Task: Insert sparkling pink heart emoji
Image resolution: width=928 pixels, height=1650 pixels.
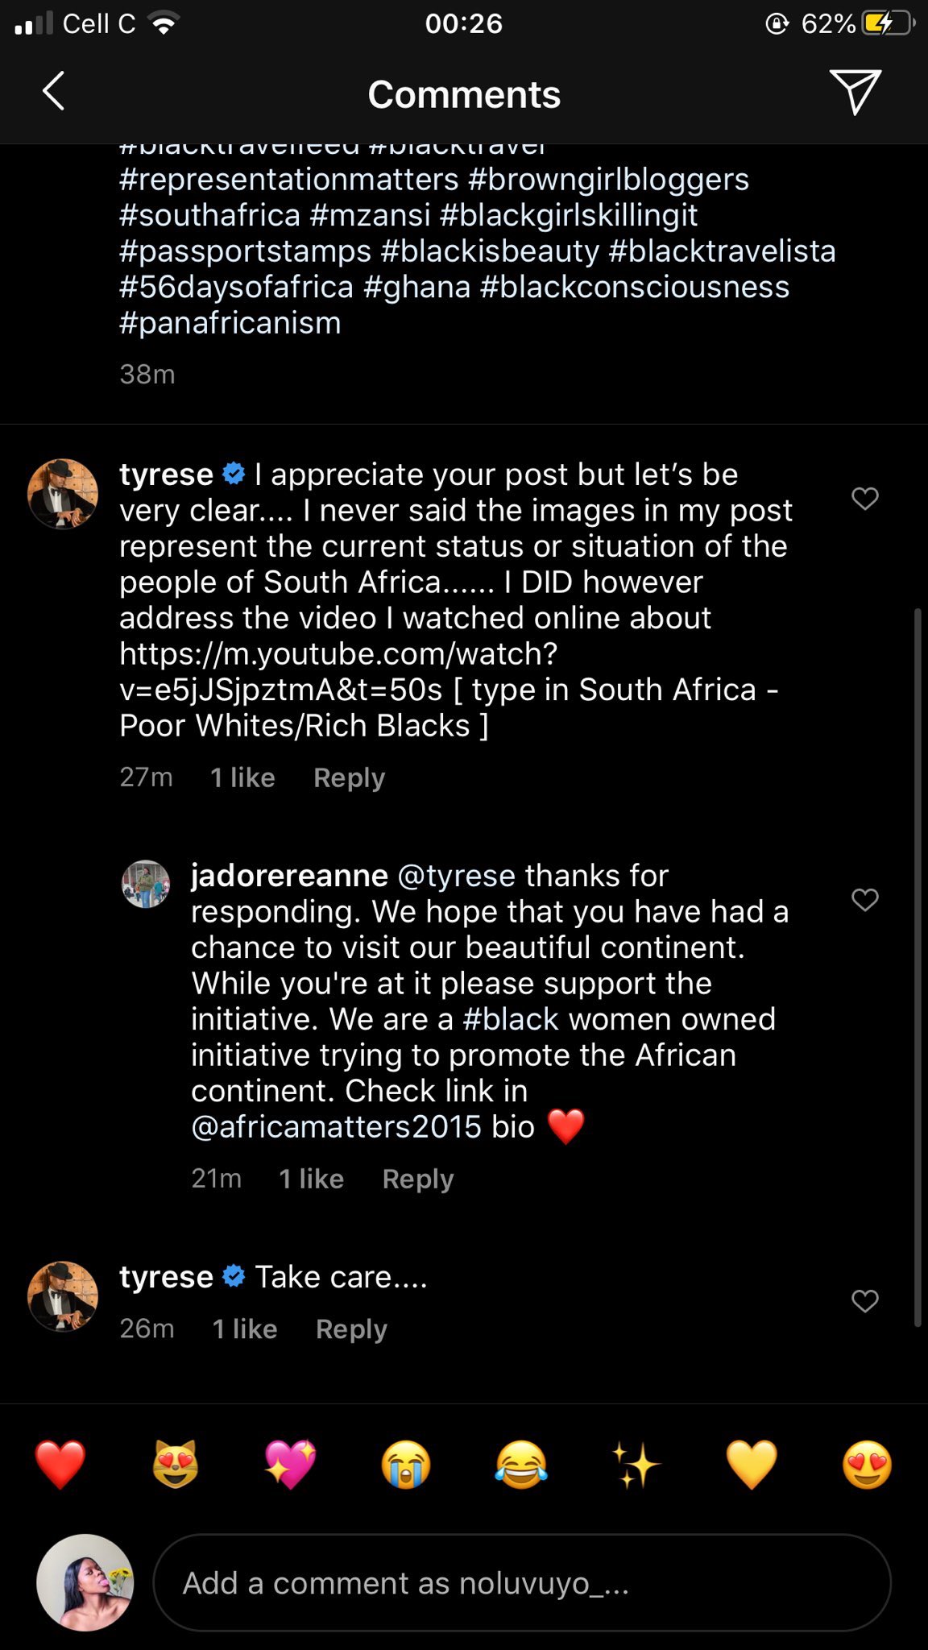Action: [291, 1464]
